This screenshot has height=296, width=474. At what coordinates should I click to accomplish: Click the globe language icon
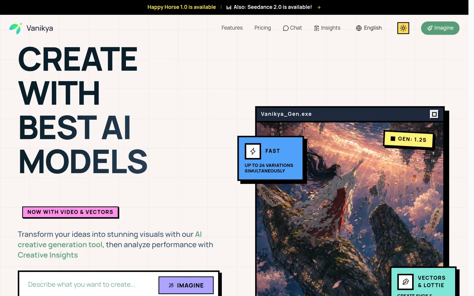[x=359, y=28]
